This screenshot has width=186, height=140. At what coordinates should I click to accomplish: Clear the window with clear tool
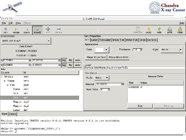180,30
